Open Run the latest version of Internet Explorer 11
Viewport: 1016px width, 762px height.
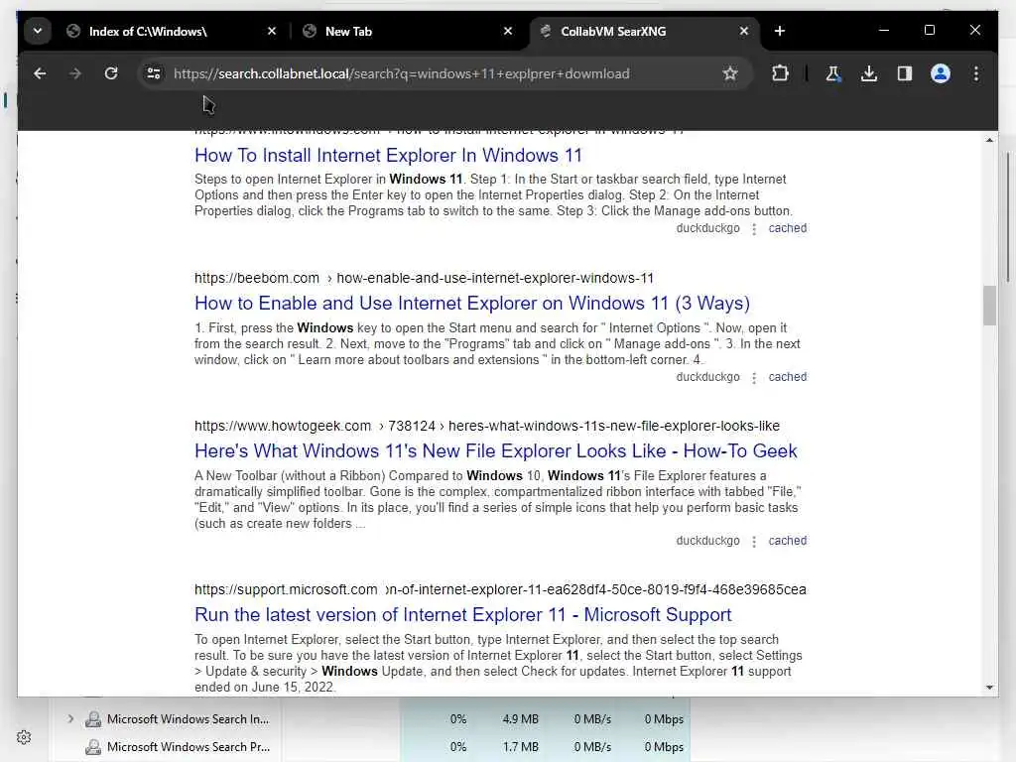(x=462, y=614)
